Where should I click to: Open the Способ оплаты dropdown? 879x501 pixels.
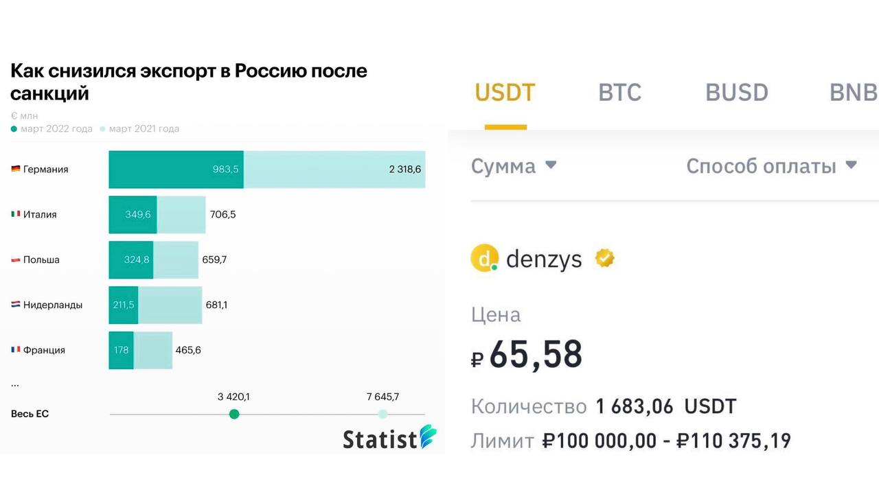772,166
